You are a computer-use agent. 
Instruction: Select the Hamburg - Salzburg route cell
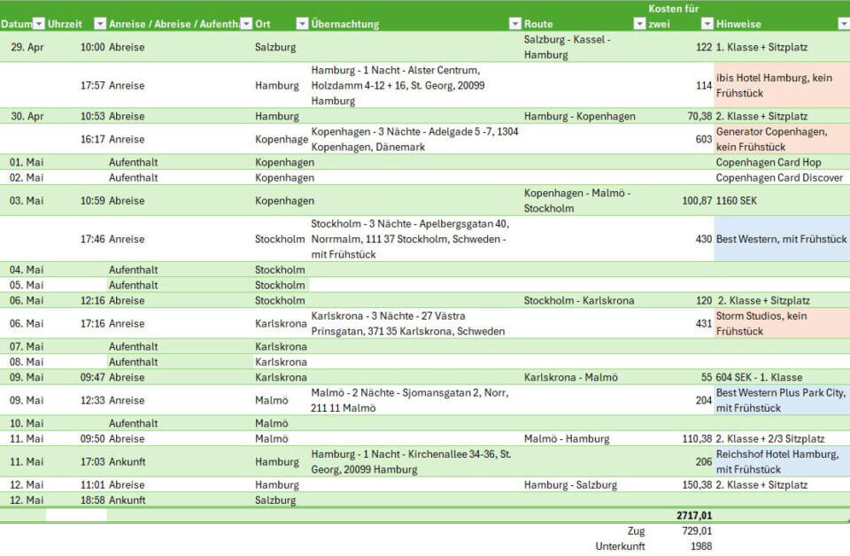[x=584, y=485]
